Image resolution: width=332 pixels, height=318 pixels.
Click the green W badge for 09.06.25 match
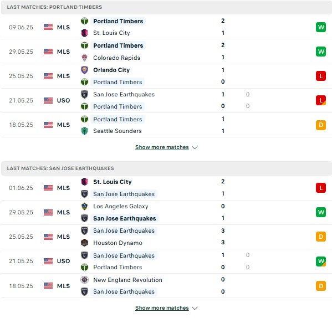click(321, 27)
